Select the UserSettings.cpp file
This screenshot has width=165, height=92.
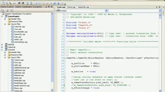pos(21,42)
